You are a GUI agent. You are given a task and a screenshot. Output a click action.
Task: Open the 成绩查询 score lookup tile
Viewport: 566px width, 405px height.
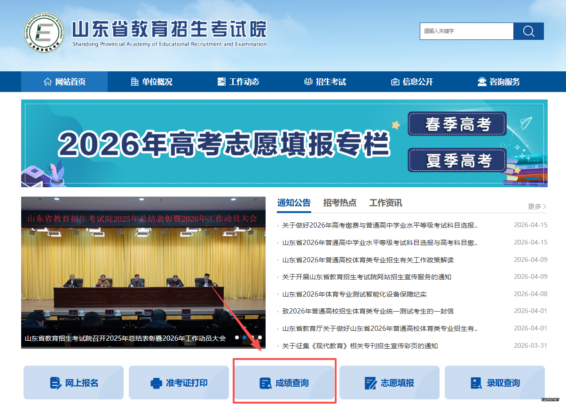click(284, 383)
